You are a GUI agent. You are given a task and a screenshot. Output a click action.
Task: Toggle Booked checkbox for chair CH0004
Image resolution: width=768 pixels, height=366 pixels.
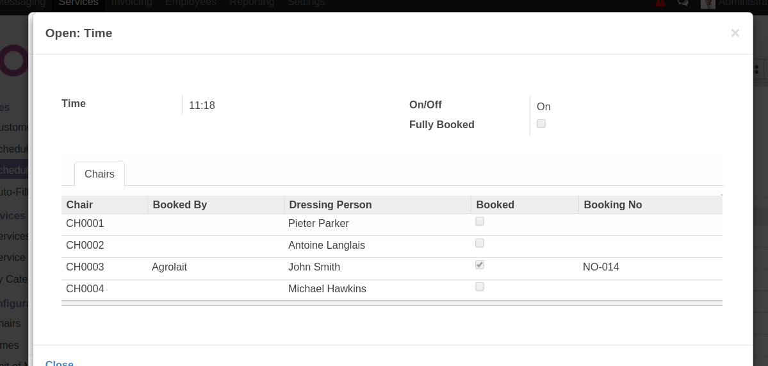[480, 287]
